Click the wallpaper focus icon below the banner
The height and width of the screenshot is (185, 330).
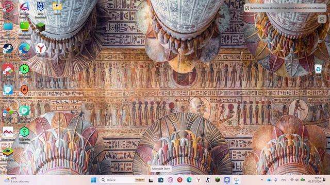click(x=322, y=20)
